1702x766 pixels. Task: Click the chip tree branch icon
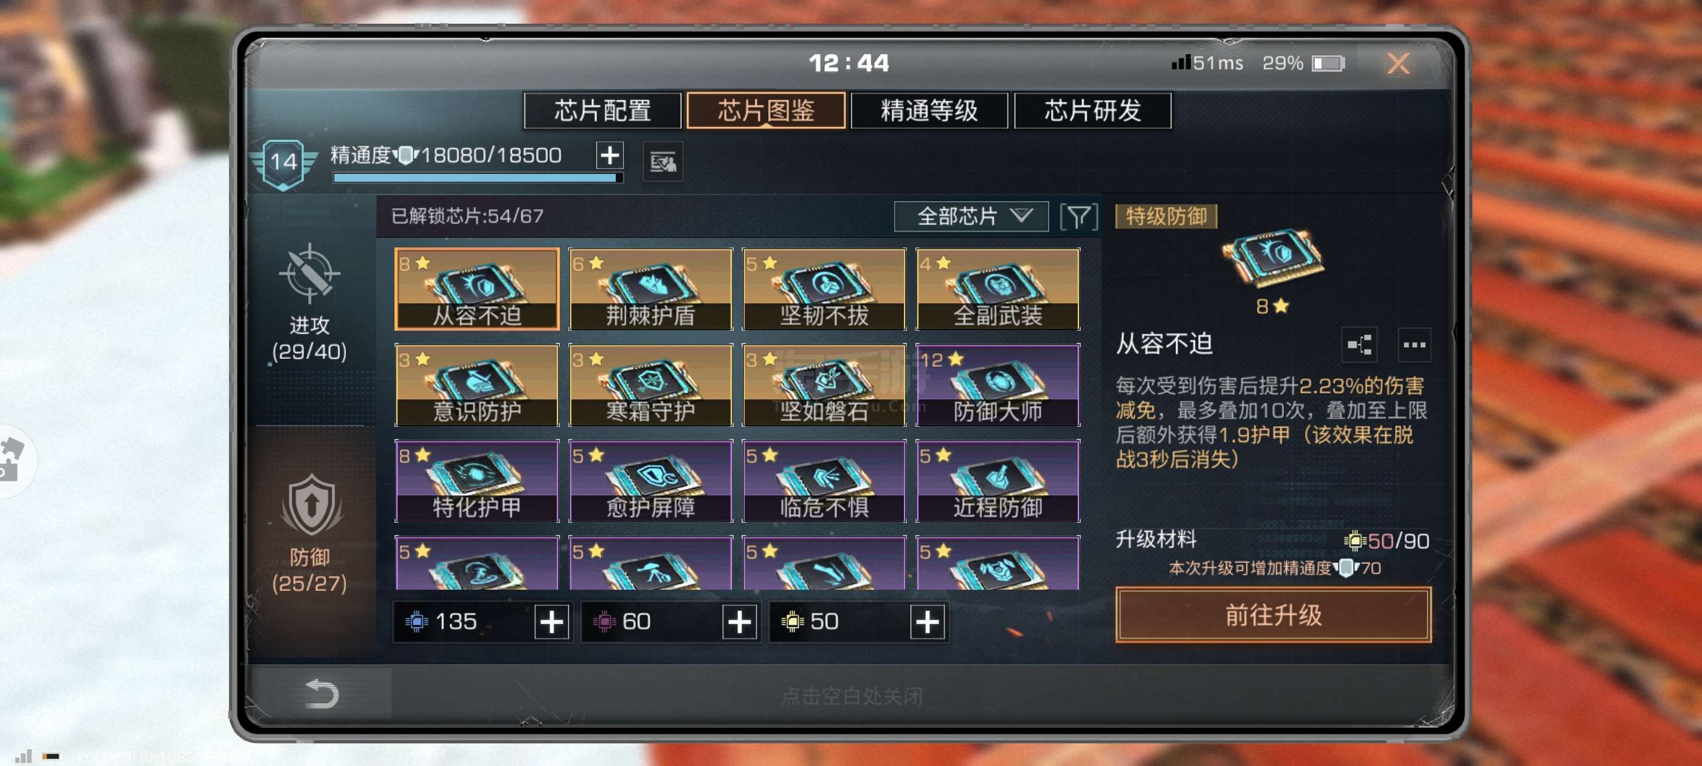click(1359, 344)
